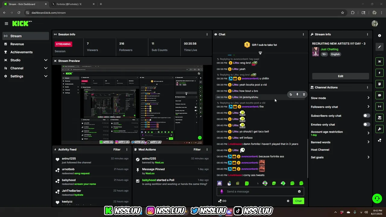Go to Stream in left sidebar
Viewport: 386px width, 217px height.
pos(26,36)
